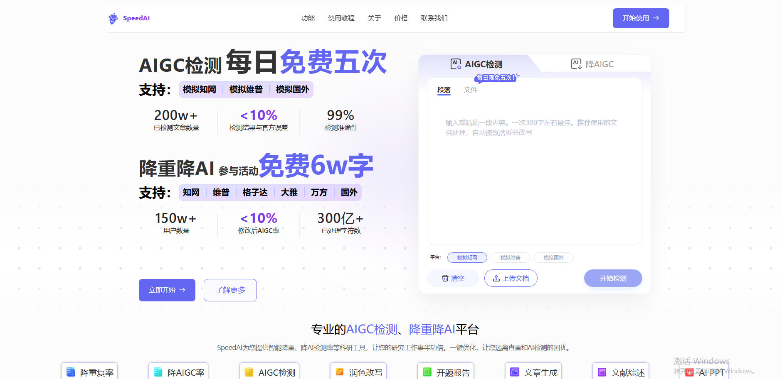Click the 万方 tag
Image resolution: width=782 pixels, height=379 pixels.
tap(319, 193)
